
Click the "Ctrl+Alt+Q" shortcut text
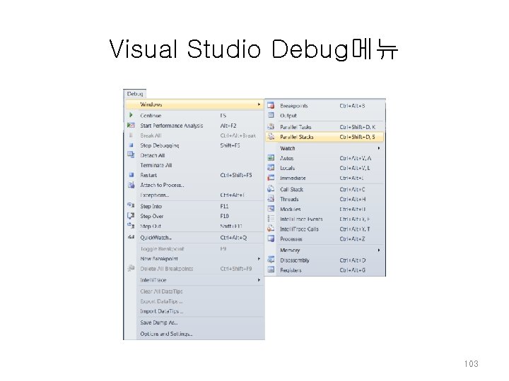pos(233,238)
